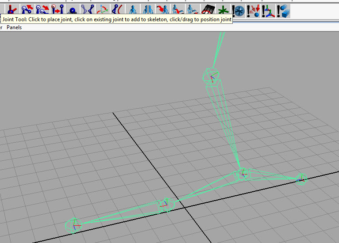Image resolution: width=339 pixels, height=243 pixels.
Task: Select the IK Handle tool with red arc
Action: pyautogui.click(x=103, y=10)
